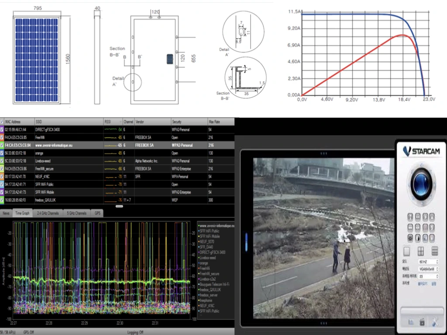The height and width of the screenshot is (335, 447).
Task: Open the frame rate dropdown in Starcam
Action: [428, 276]
